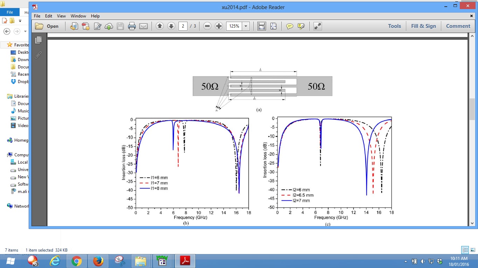Show the attachments paperclip panel
Screen dimensions: 478x268
click(38, 55)
